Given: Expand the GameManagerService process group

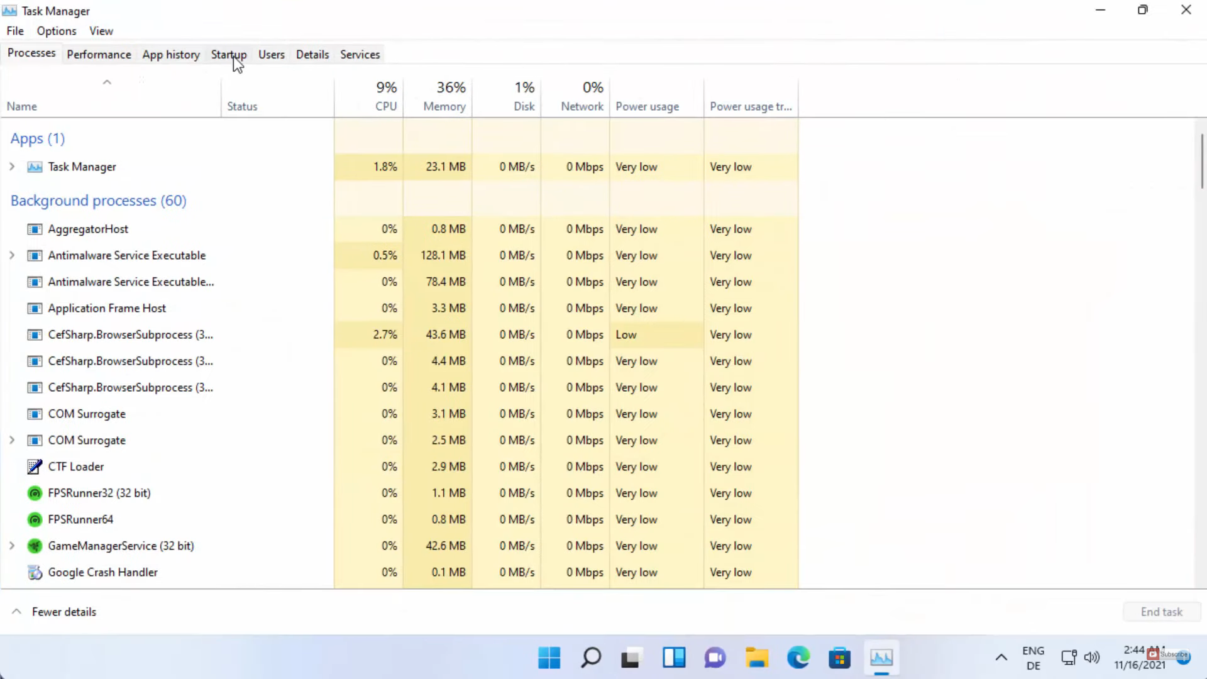Looking at the screenshot, I should point(12,546).
